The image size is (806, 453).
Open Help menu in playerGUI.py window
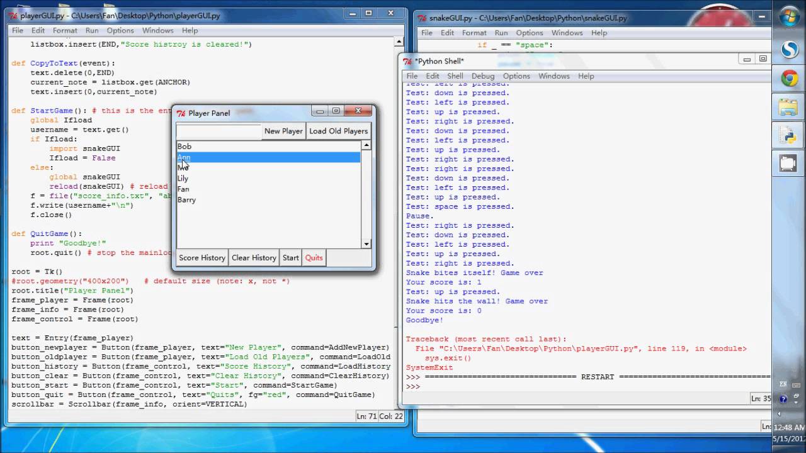(x=190, y=30)
